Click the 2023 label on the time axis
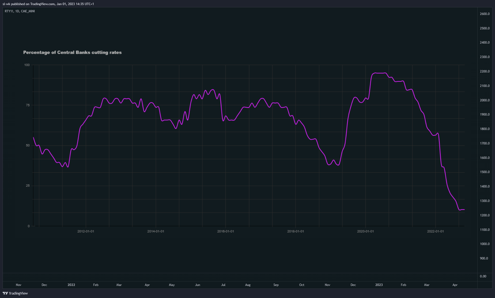This screenshot has height=298, width=495. [x=379, y=285]
